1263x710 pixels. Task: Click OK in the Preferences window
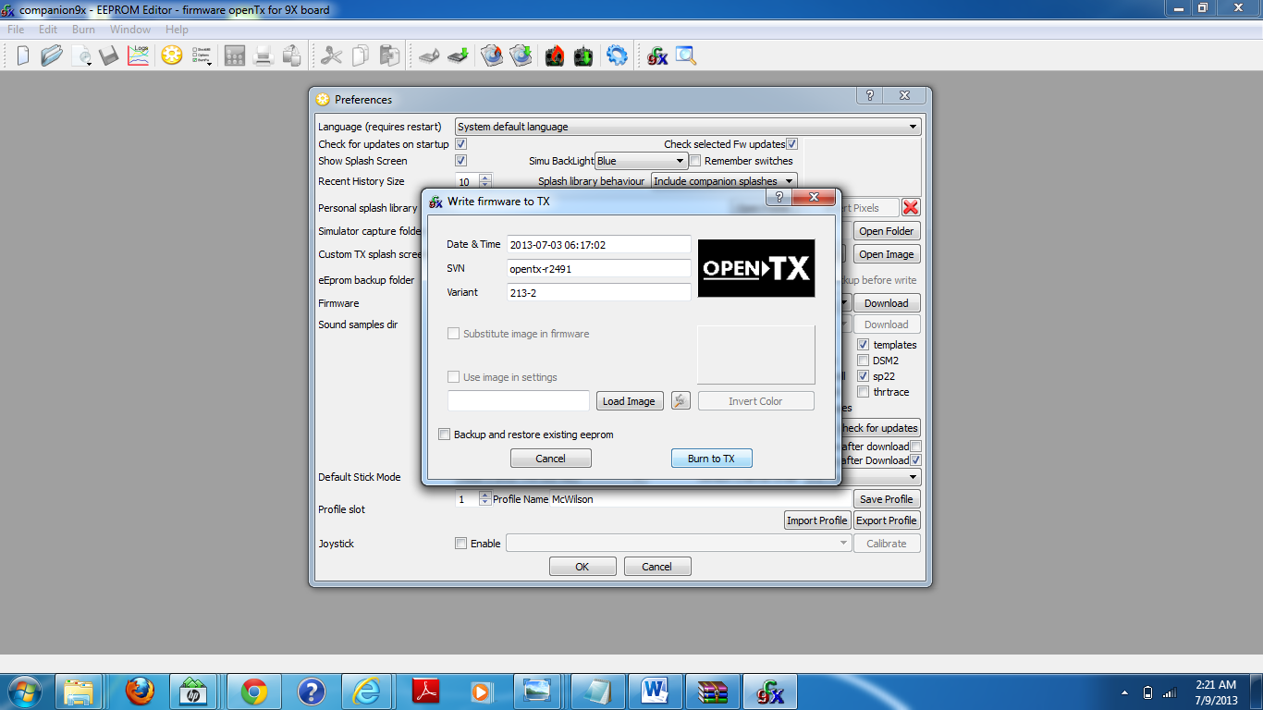(x=582, y=567)
